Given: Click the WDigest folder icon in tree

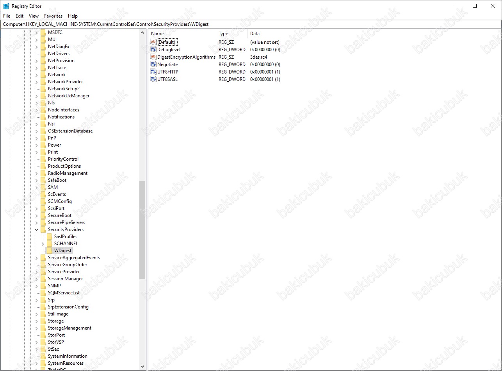Looking at the screenshot, I should [49, 251].
